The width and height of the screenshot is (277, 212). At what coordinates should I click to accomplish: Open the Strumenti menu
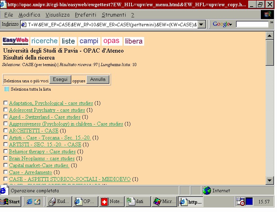pyautogui.click(x=114, y=15)
